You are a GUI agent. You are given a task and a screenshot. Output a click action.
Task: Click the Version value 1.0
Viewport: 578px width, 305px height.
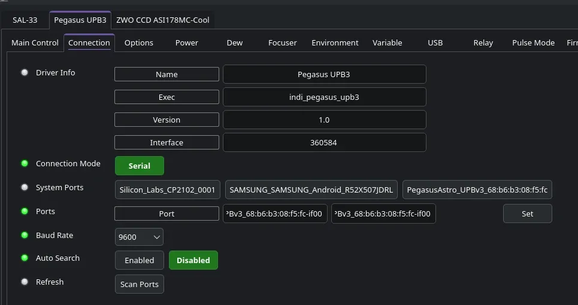point(325,120)
